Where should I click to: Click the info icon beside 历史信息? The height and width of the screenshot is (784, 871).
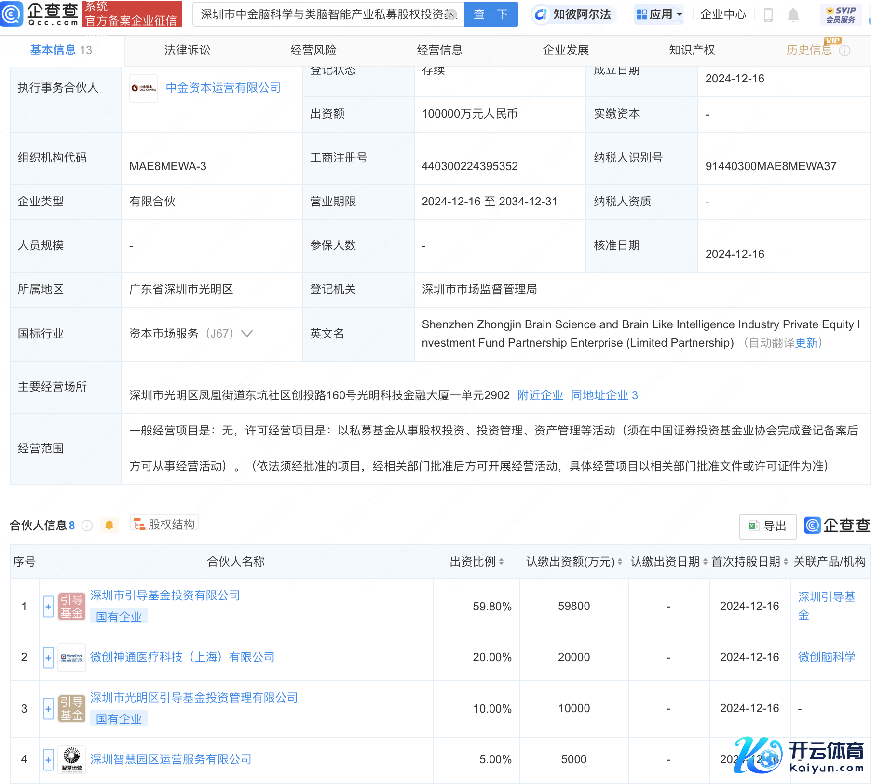(845, 51)
